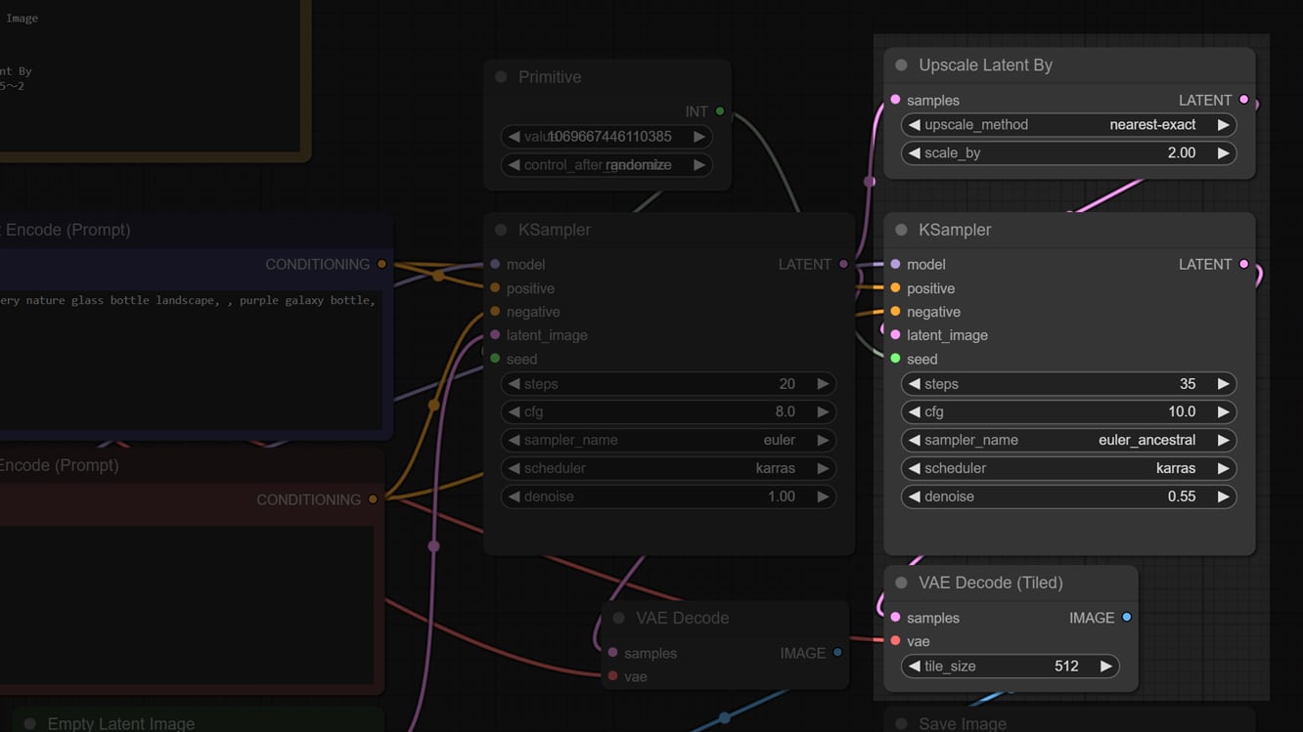
Task: Click the title dot of VAE Decode (Tiled)
Action: [901, 582]
